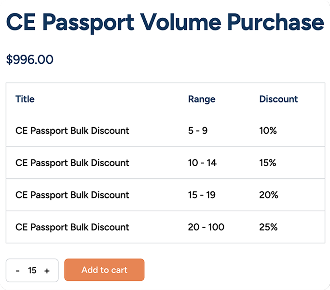This screenshot has width=330, height=290.
Task: Decrease quantity with the minus button
Action: (18, 271)
